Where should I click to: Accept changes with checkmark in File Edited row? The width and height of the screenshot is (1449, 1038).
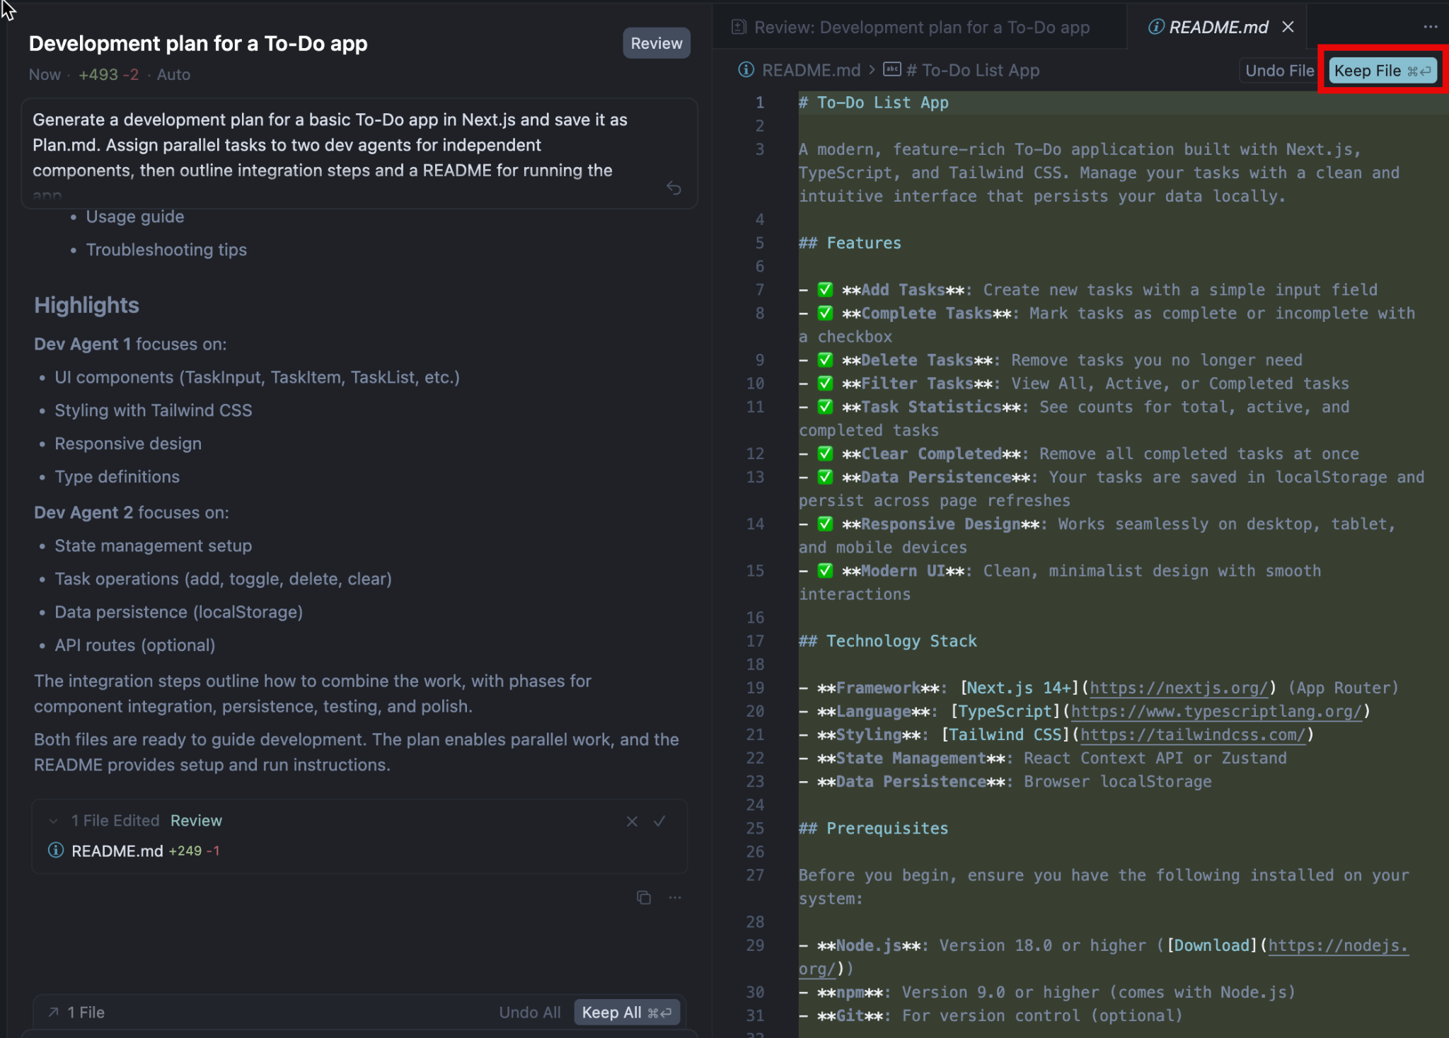tap(659, 821)
